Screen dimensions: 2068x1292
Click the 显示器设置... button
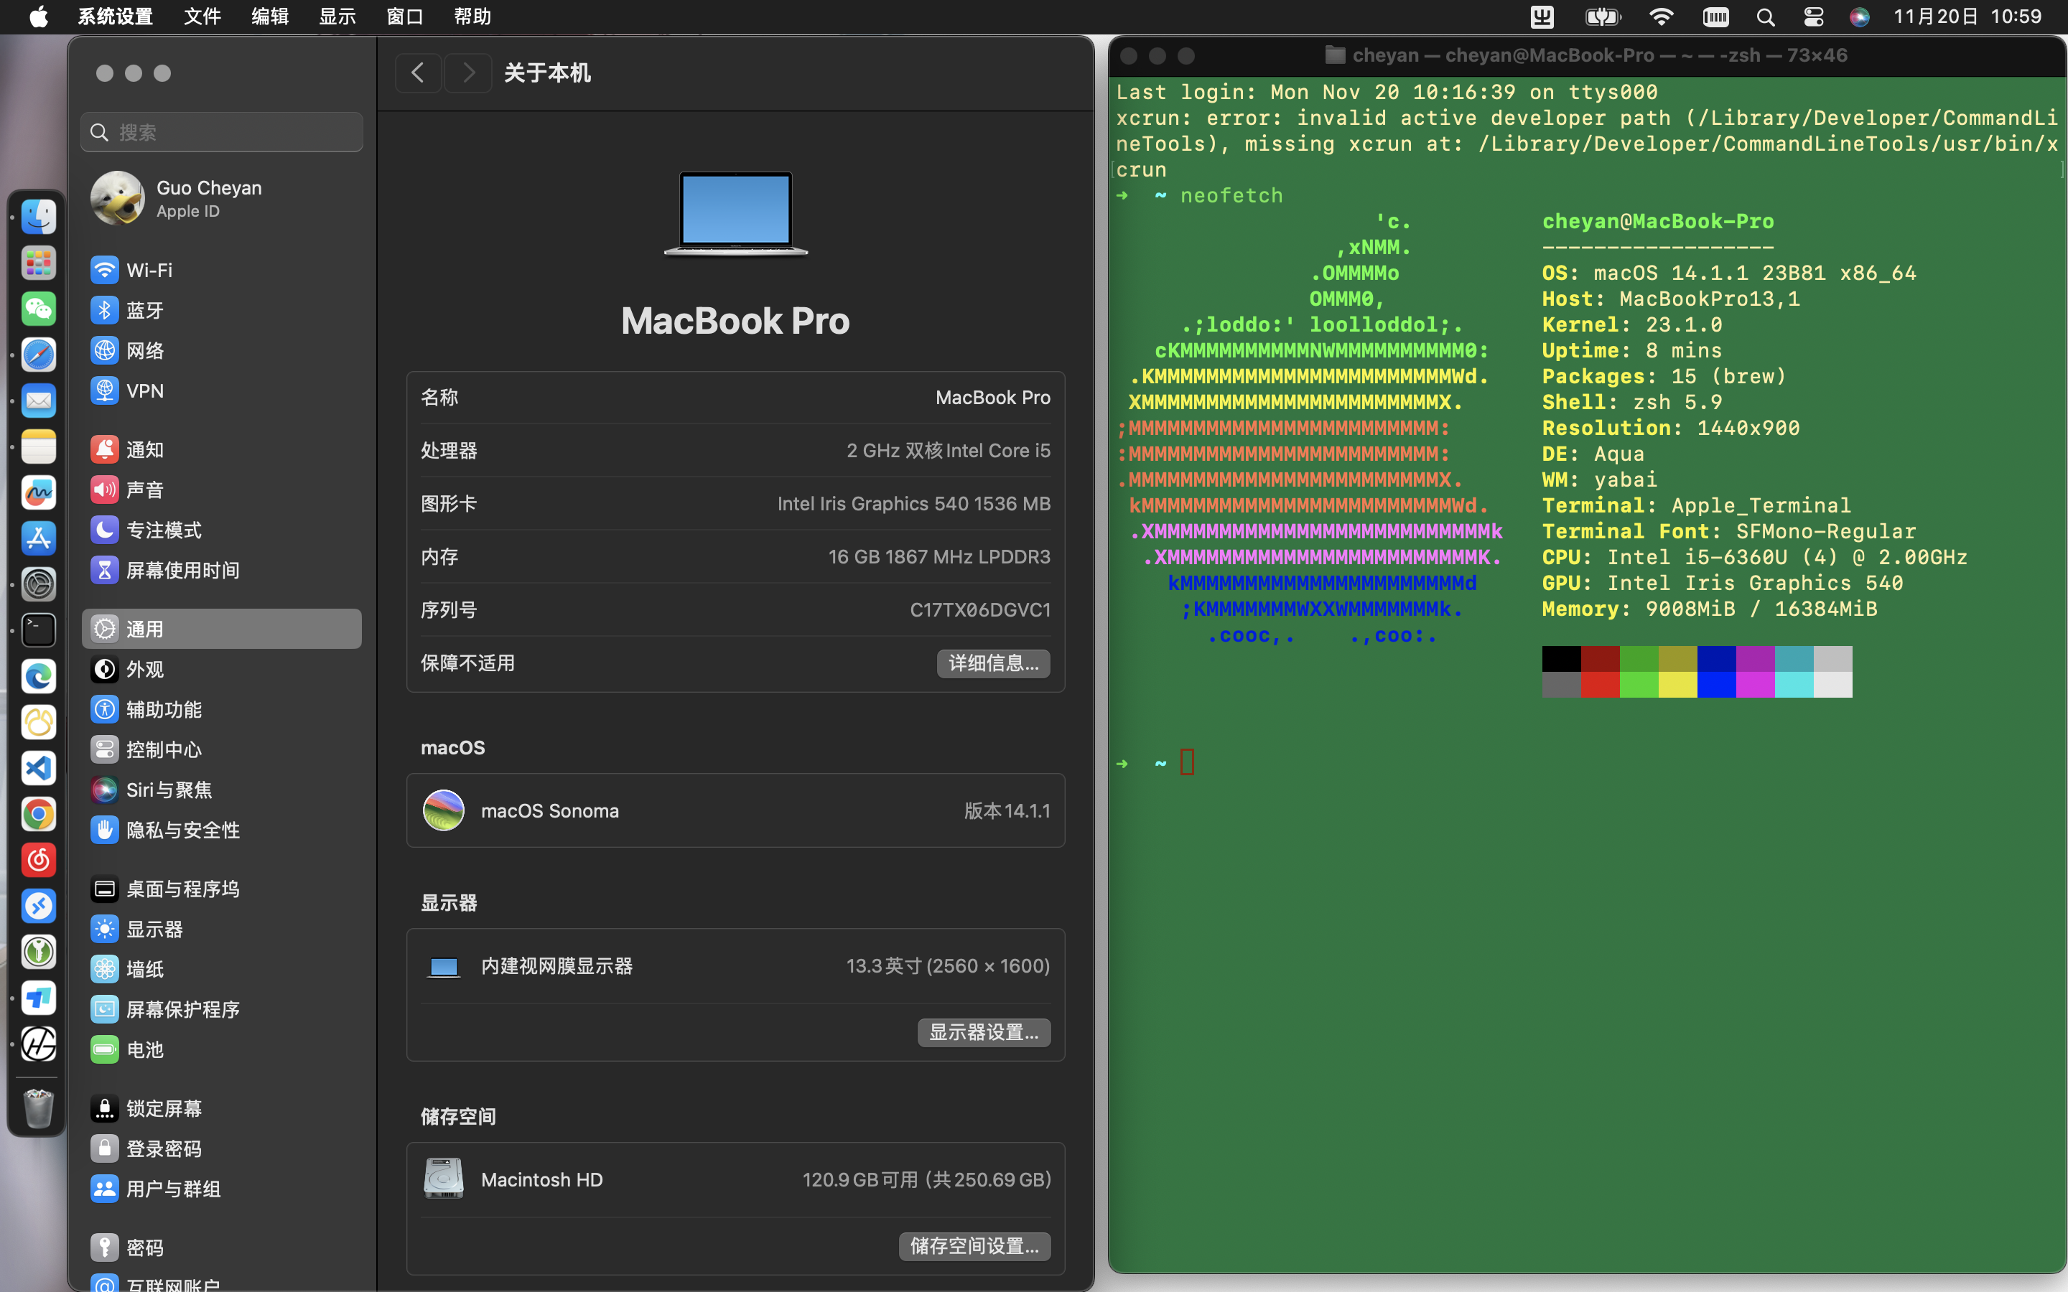984,1032
